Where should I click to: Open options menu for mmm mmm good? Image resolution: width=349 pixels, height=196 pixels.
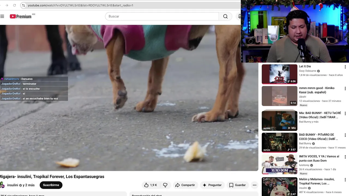[x=345, y=88]
